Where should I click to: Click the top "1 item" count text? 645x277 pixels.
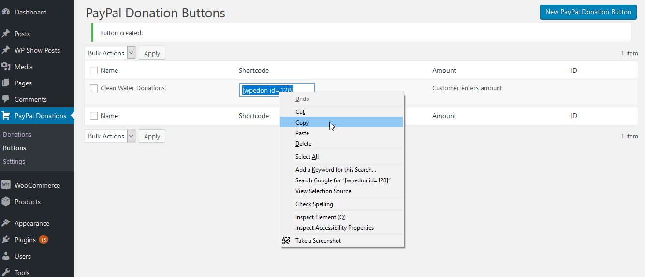(630, 54)
